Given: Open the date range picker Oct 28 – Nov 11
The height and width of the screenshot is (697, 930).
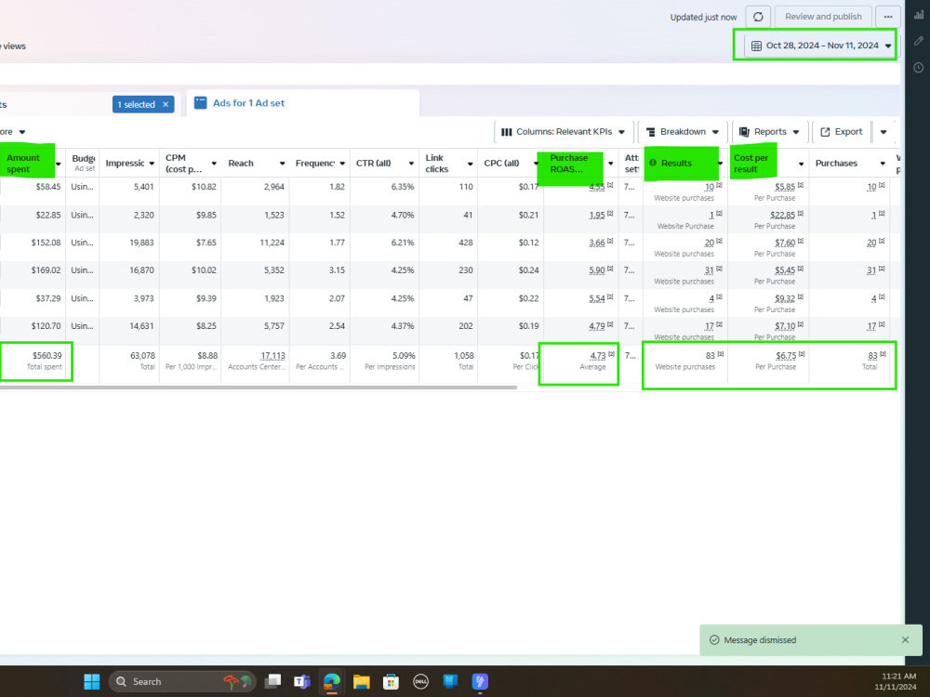Looking at the screenshot, I should coord(821,46).
